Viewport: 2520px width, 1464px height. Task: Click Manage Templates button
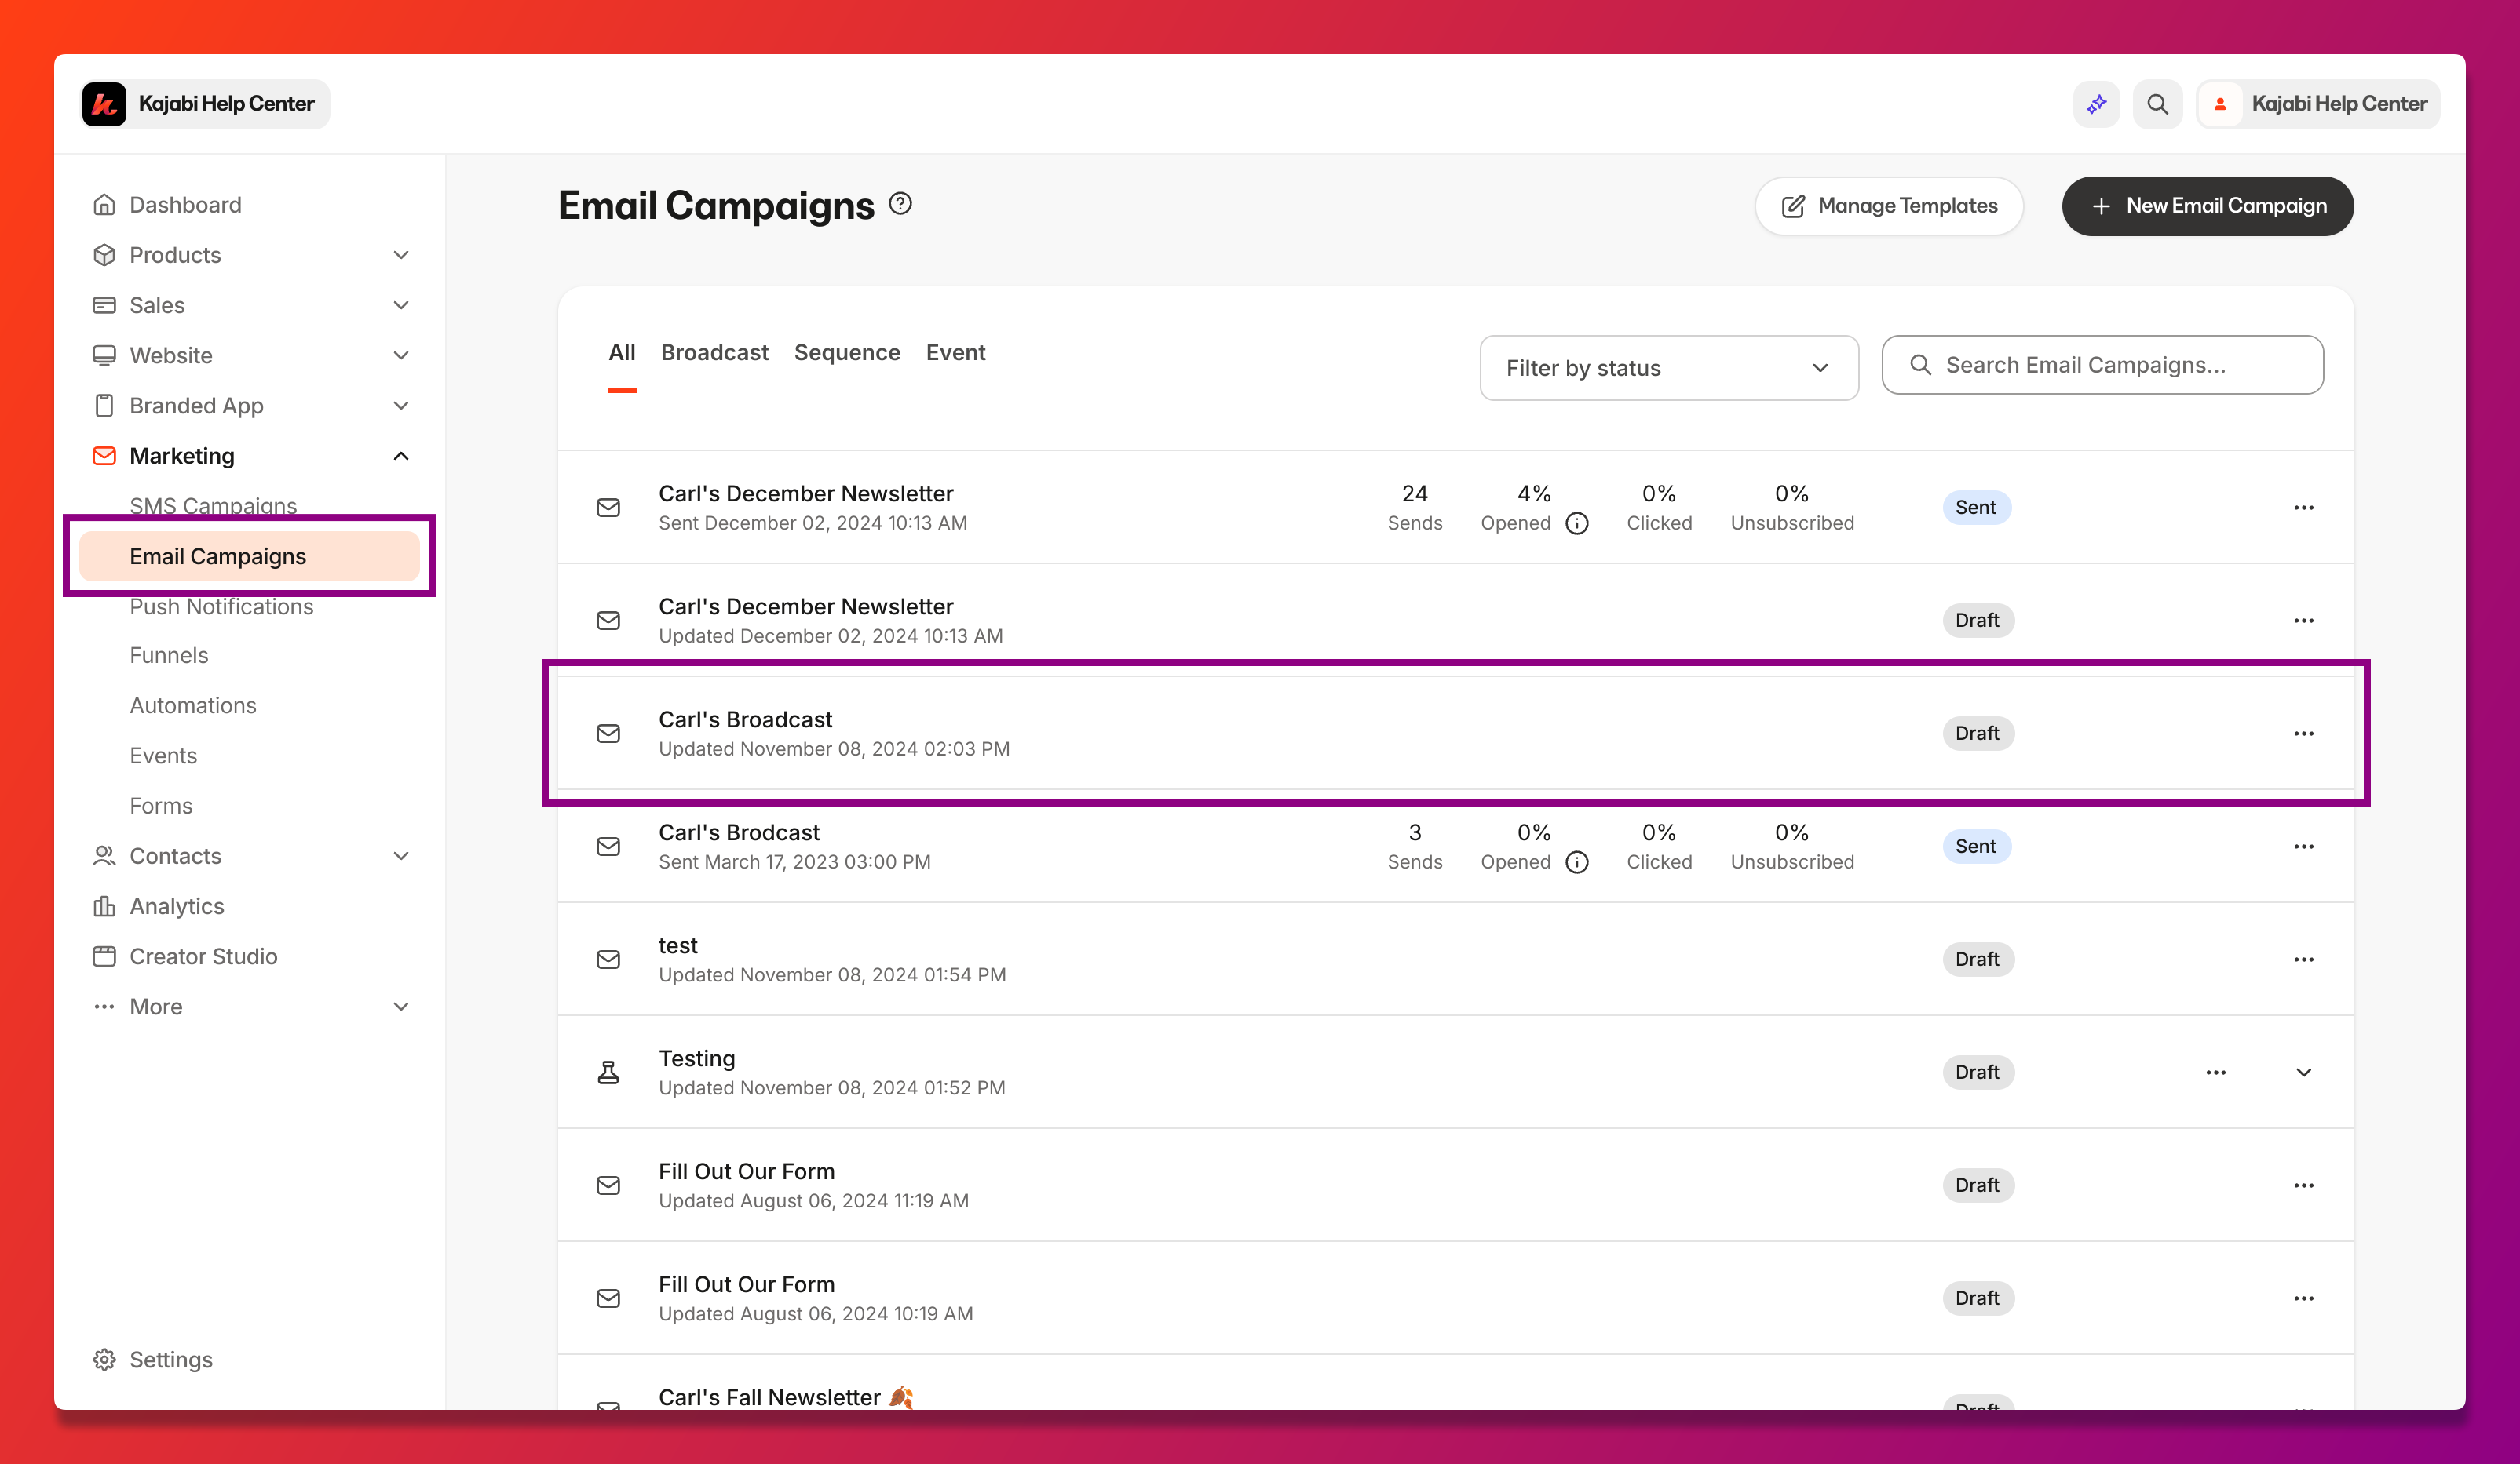pyautogui.click(x=1889, y=206)
